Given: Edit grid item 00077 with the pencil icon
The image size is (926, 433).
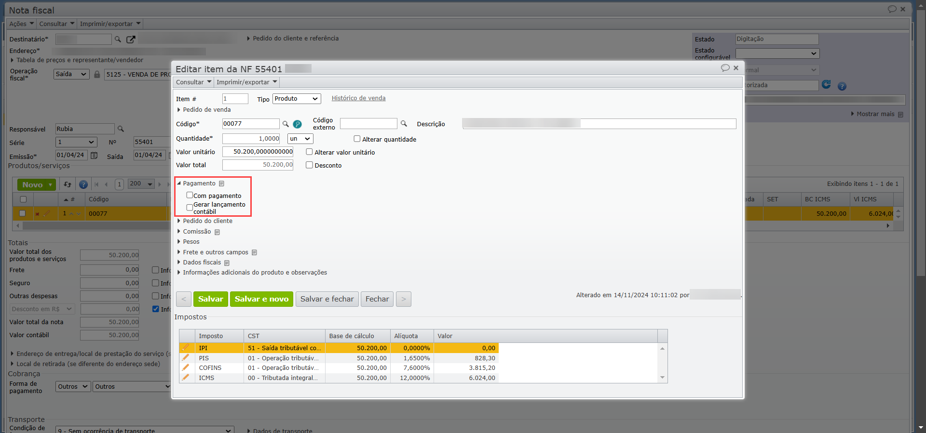Looking at the screenshot, I should 47,213.
